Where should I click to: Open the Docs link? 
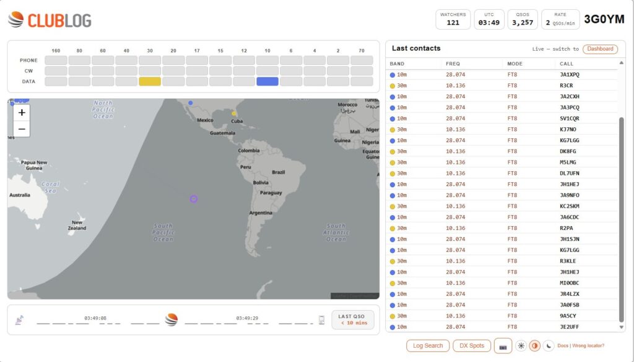[x=562, y=346]
